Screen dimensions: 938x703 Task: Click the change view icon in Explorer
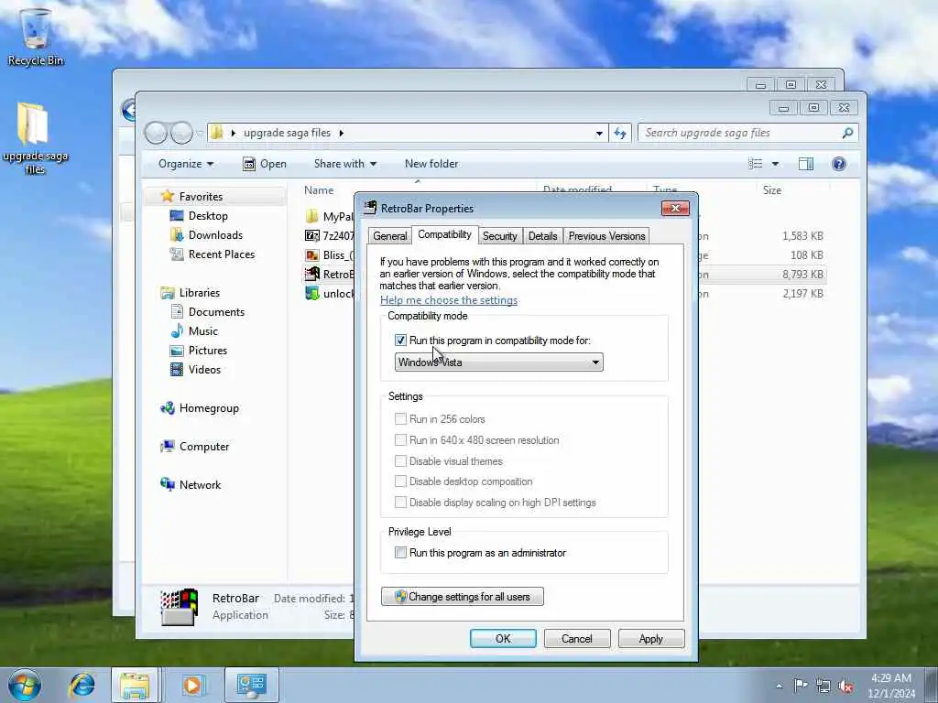(755, 164)
